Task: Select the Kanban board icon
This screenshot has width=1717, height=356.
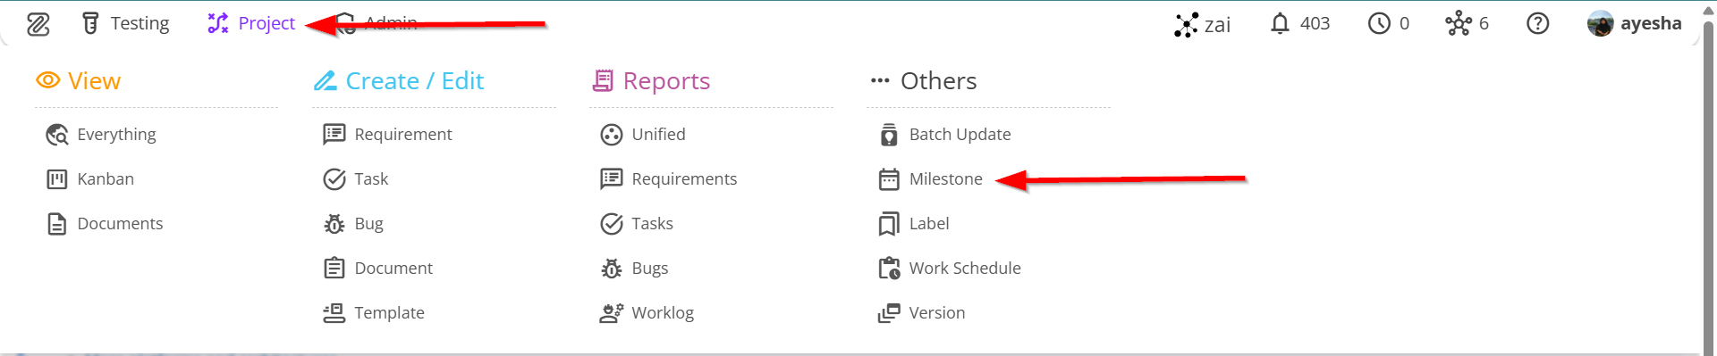Action: (57, 179)
